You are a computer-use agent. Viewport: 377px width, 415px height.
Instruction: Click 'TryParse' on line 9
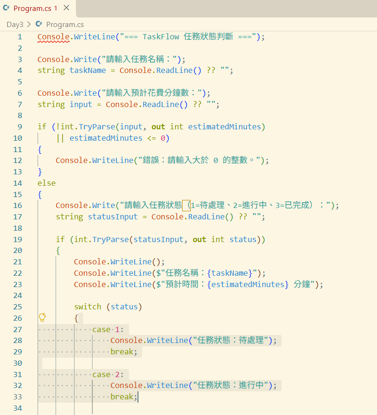(x=97, y=127)
